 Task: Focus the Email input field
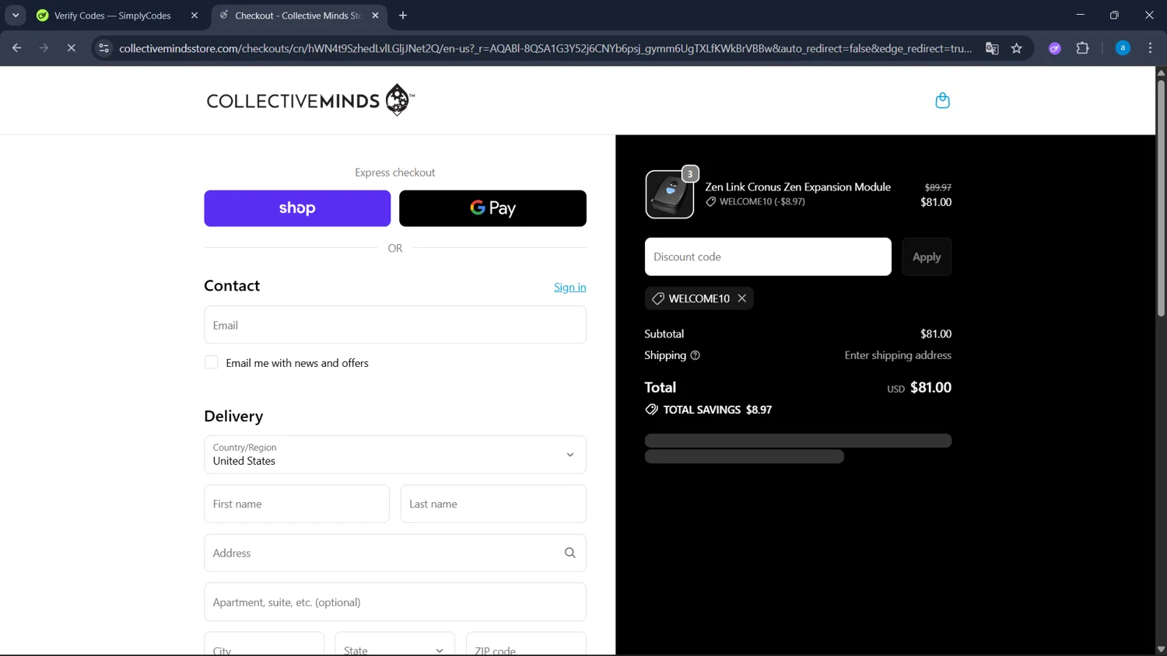395,325
